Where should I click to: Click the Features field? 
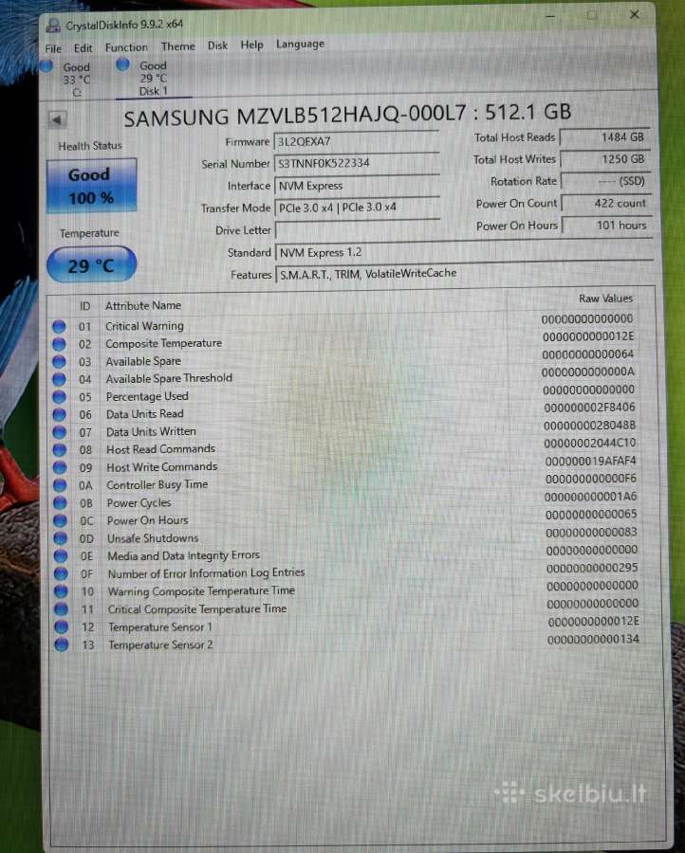465,274
